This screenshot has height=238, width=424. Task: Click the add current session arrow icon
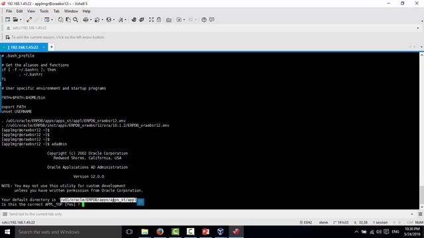tap(7, 37)
